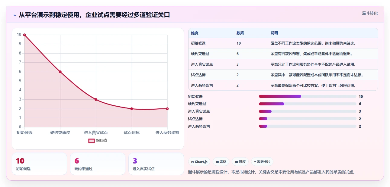This screenshot has width=390, height=187.
Task: Click the value 10 in the table
Action: [x=239, y=43]
